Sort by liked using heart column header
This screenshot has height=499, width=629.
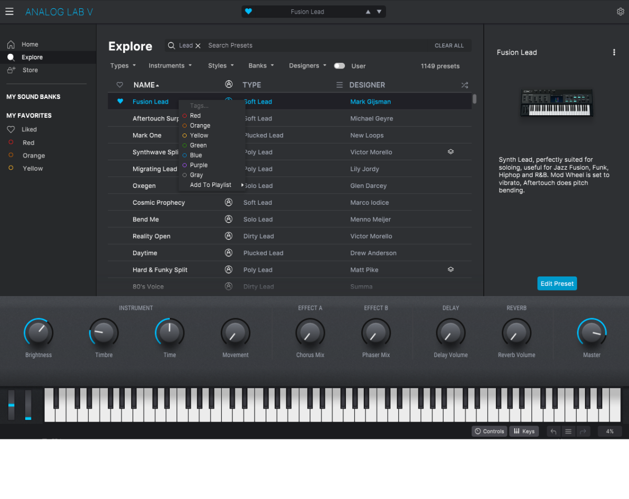tap(120, 85)
